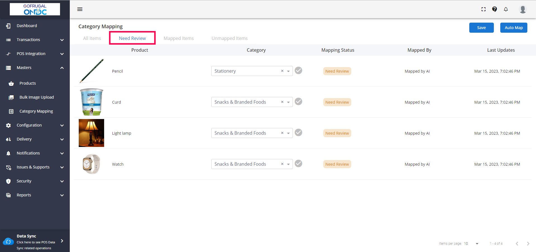Screen dimensions: 536x252
Task: Go to next page arrow
Action: tap(528, 244)
